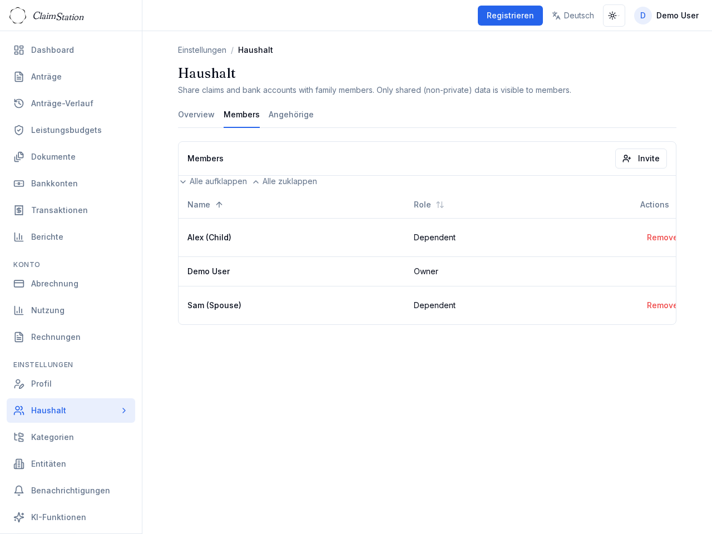Image resolution: width=712 pixels, height=534 pixels.
Task: Switch to the Angehörige tab
Action: pyautogui.click(x=291, y=115)
